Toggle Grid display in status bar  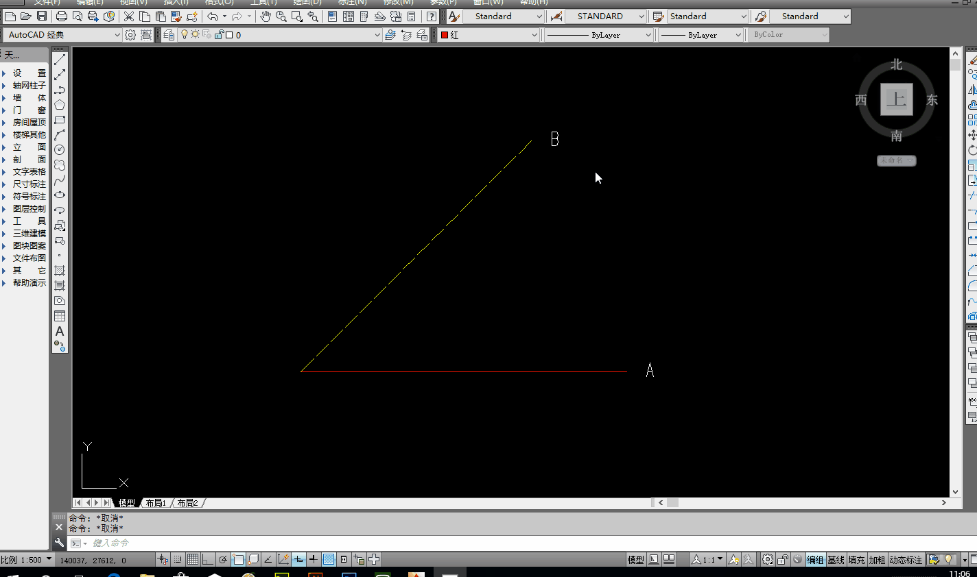pyautogui.click(x=193, y=559)
